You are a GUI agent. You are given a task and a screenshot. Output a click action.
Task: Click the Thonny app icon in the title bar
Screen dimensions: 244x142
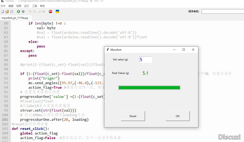coord(2,1)
